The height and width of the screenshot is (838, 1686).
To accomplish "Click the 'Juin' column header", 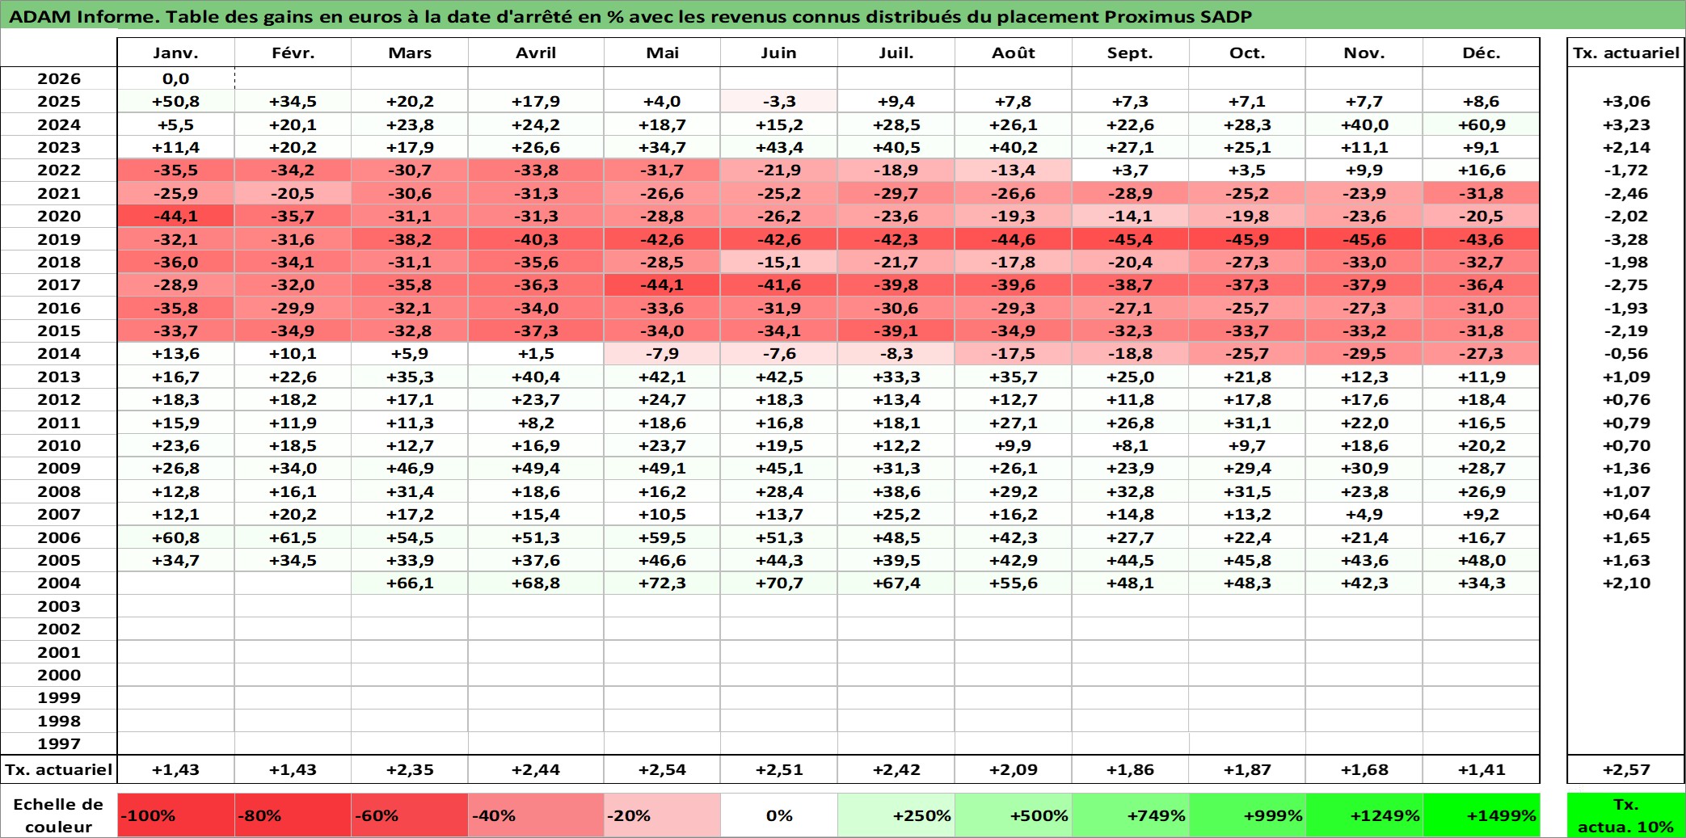I will (779, 53).
